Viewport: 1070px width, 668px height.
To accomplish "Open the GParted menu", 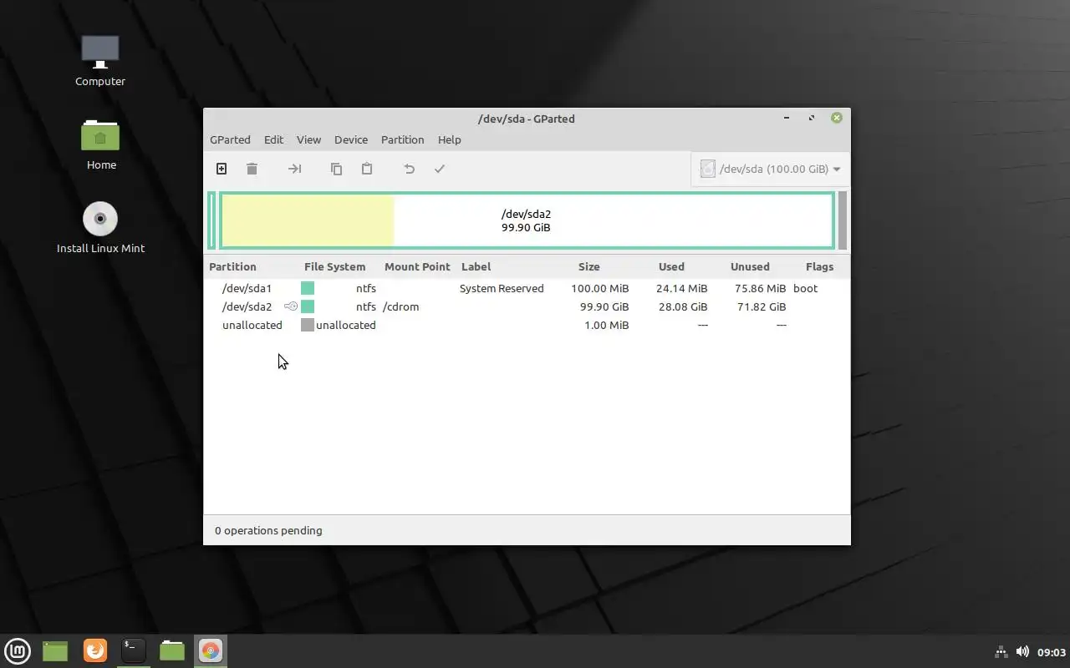I will pyautogui.click(x=230, y=139).
